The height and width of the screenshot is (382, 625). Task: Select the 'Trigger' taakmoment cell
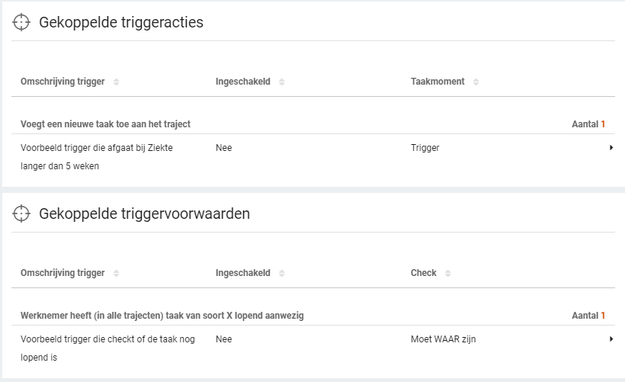[x=425, y=148]
